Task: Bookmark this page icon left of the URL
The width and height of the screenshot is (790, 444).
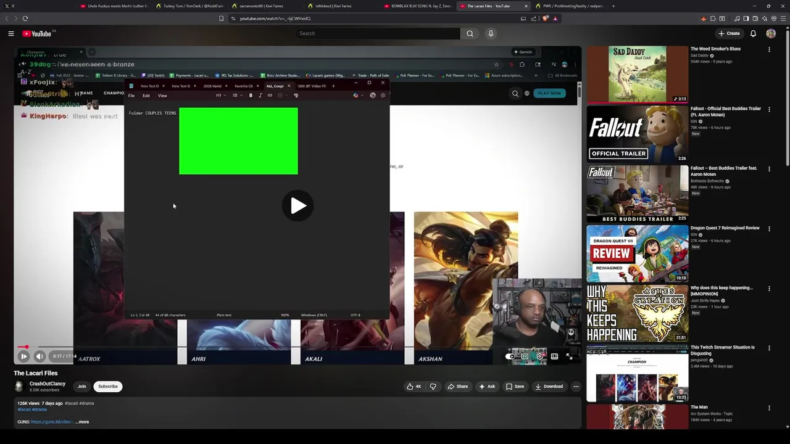Action: click(222, 18)
